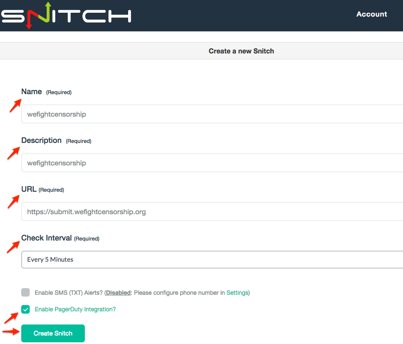
Task: Focus the Description input field
Action: (x=212, y=163)
